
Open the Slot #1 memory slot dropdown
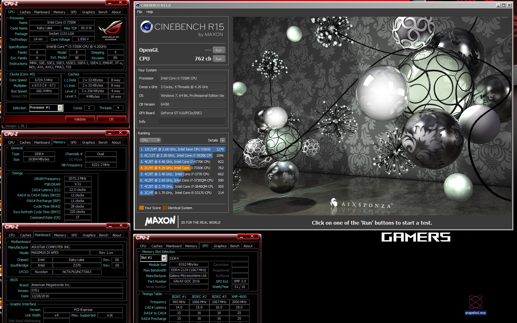click(164, 258)
